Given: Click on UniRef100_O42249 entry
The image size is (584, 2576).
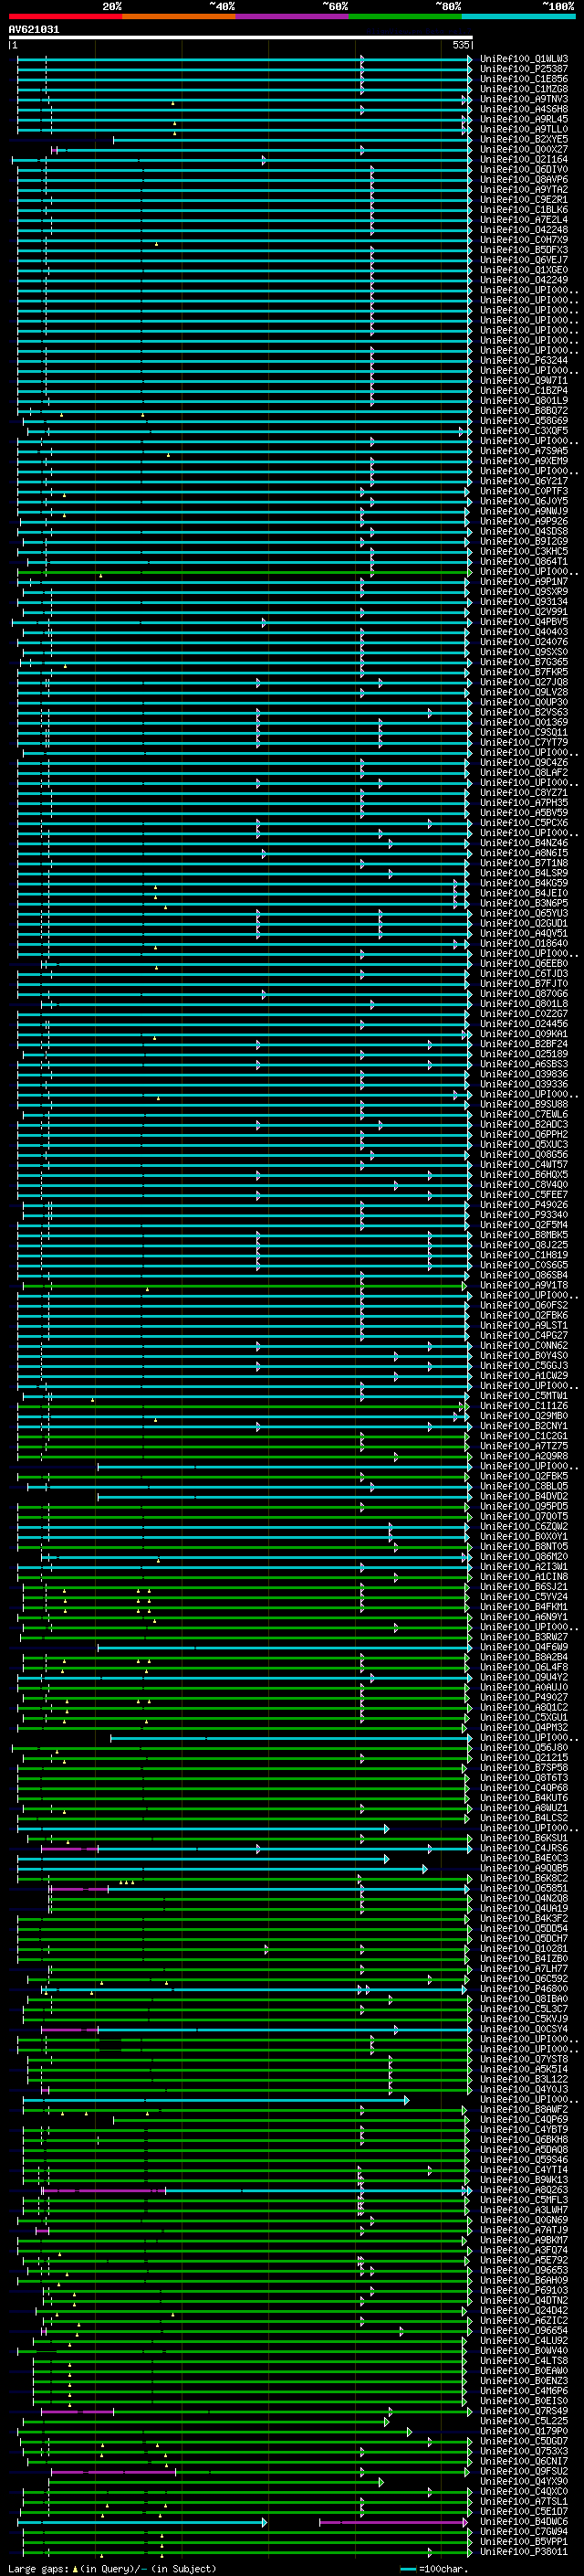Looking at the screenshot, I should [524, 280].
